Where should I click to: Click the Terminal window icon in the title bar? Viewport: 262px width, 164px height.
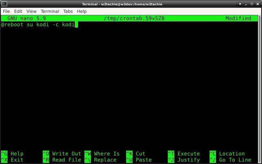(4, 4)
